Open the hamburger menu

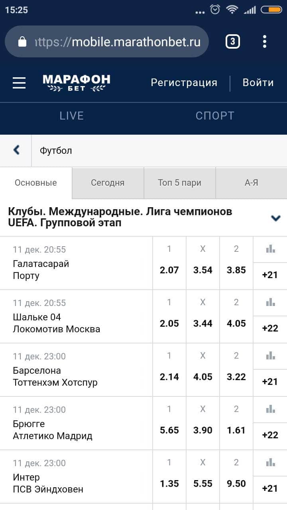pos(19,83)
